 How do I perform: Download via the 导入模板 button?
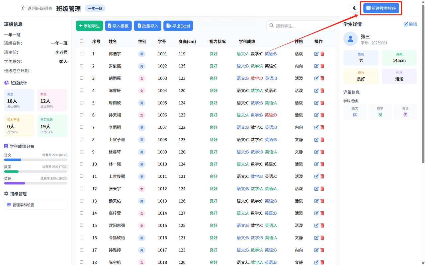[x=118, y=26]
